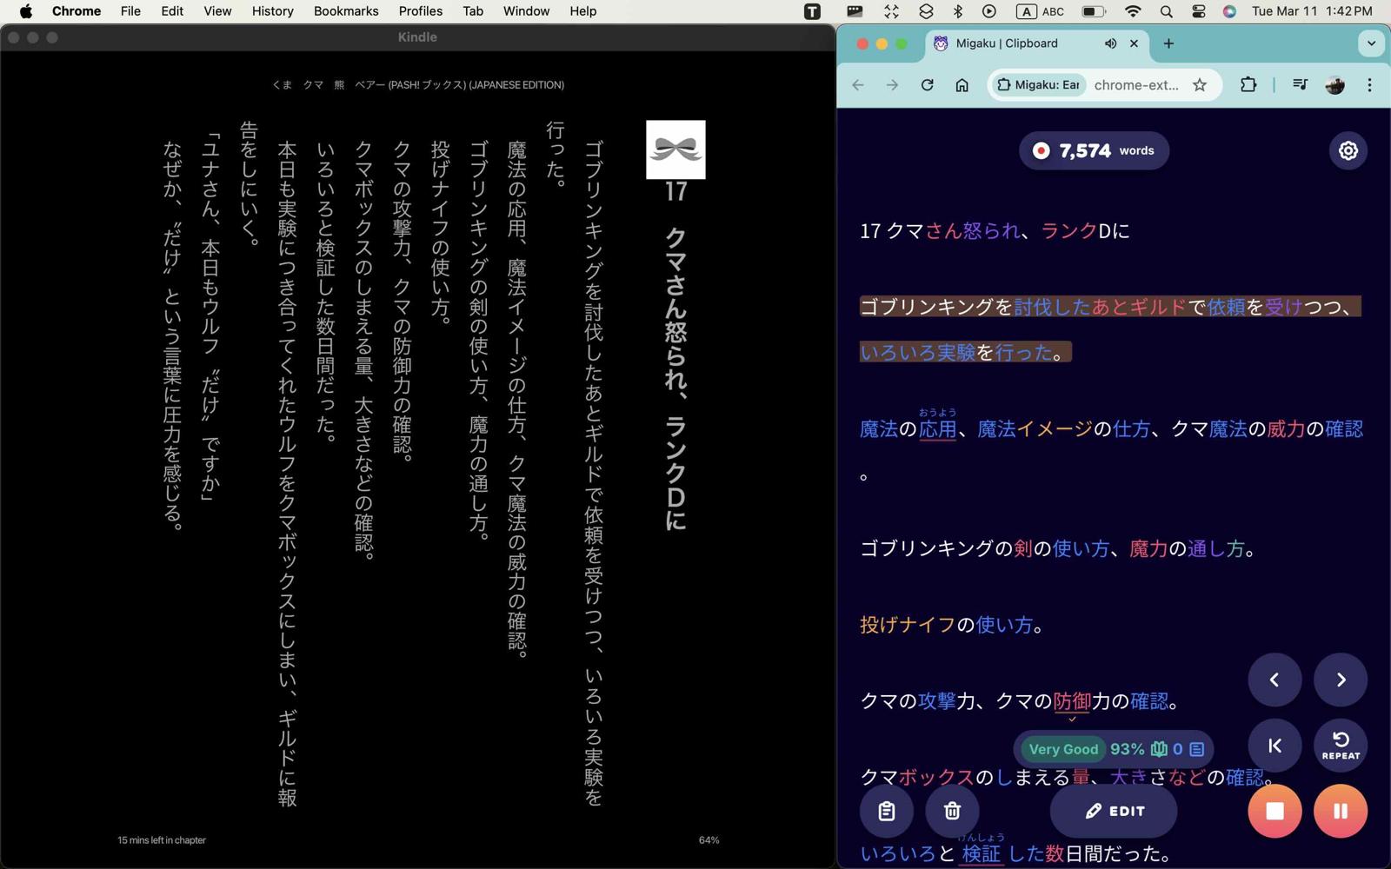Click the Very Good score badge

(x=1062, y=748)
